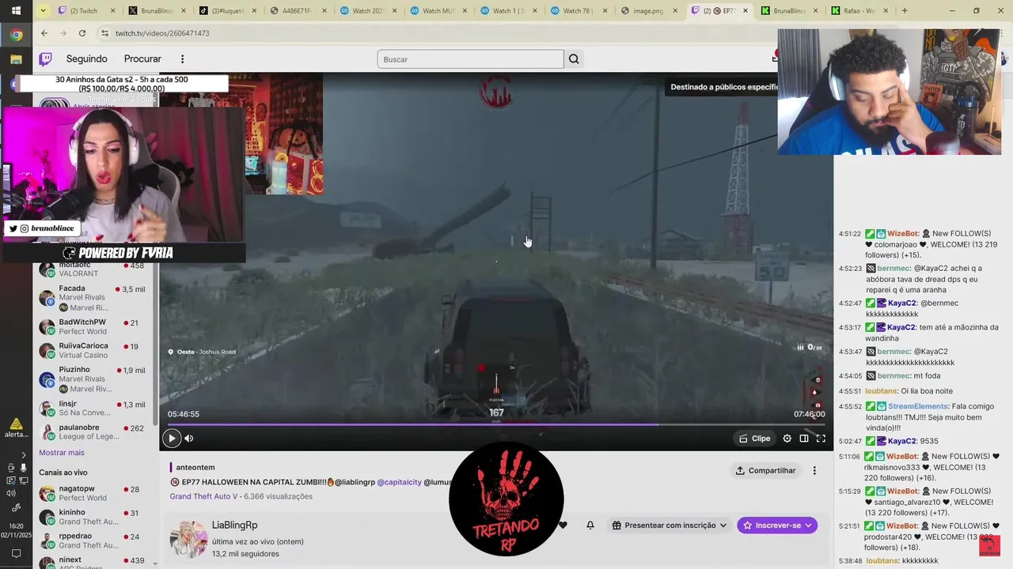Share the video with Compartilhar

click(765, 470)
